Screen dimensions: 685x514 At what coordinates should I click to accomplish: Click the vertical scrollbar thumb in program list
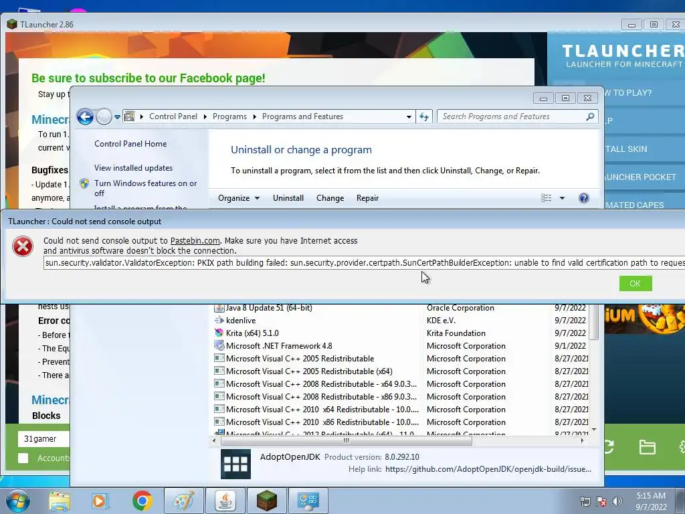click(594, 321)
